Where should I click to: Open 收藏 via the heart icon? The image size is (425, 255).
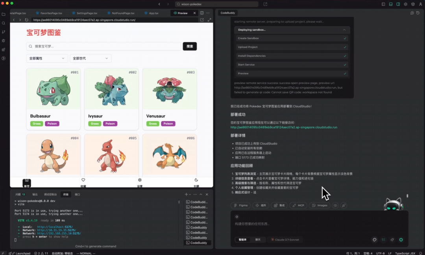tap(83, 179)
